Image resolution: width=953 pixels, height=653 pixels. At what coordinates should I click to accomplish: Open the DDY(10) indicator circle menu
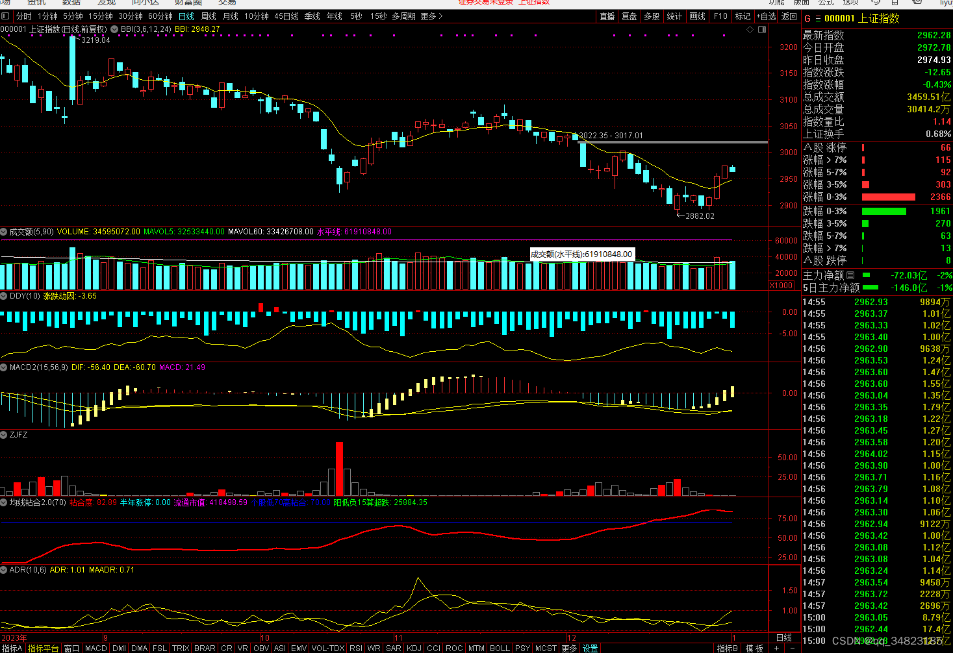tap(4, 296)
